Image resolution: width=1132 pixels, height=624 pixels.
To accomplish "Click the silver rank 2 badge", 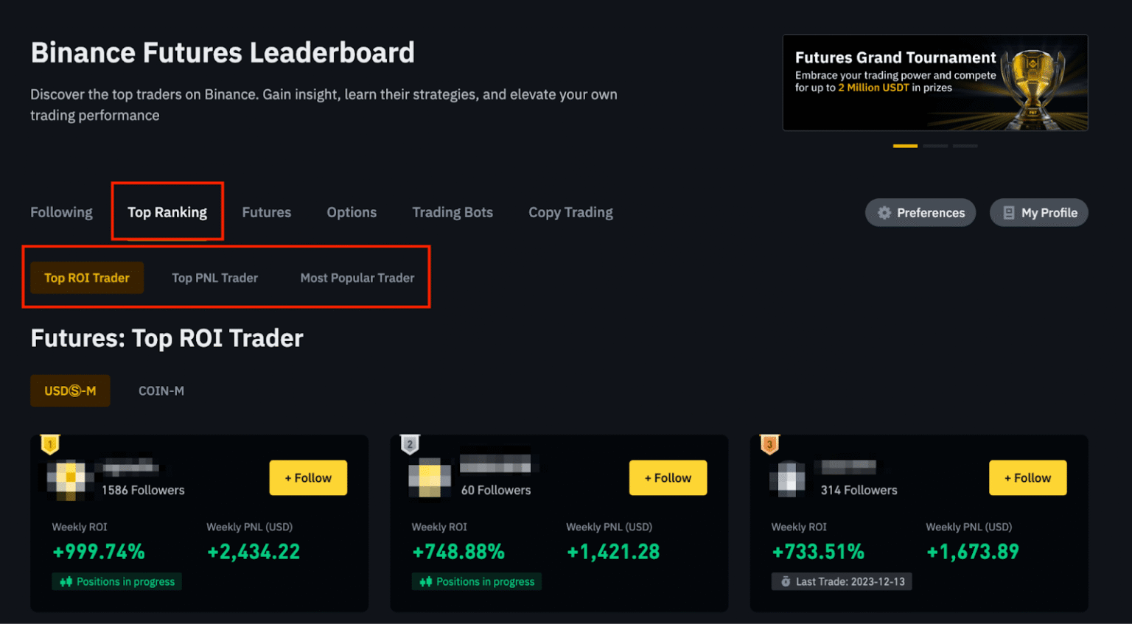I will [410, 444].
